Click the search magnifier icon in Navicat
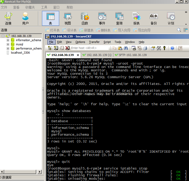189x181 pixels. [179, 30]
